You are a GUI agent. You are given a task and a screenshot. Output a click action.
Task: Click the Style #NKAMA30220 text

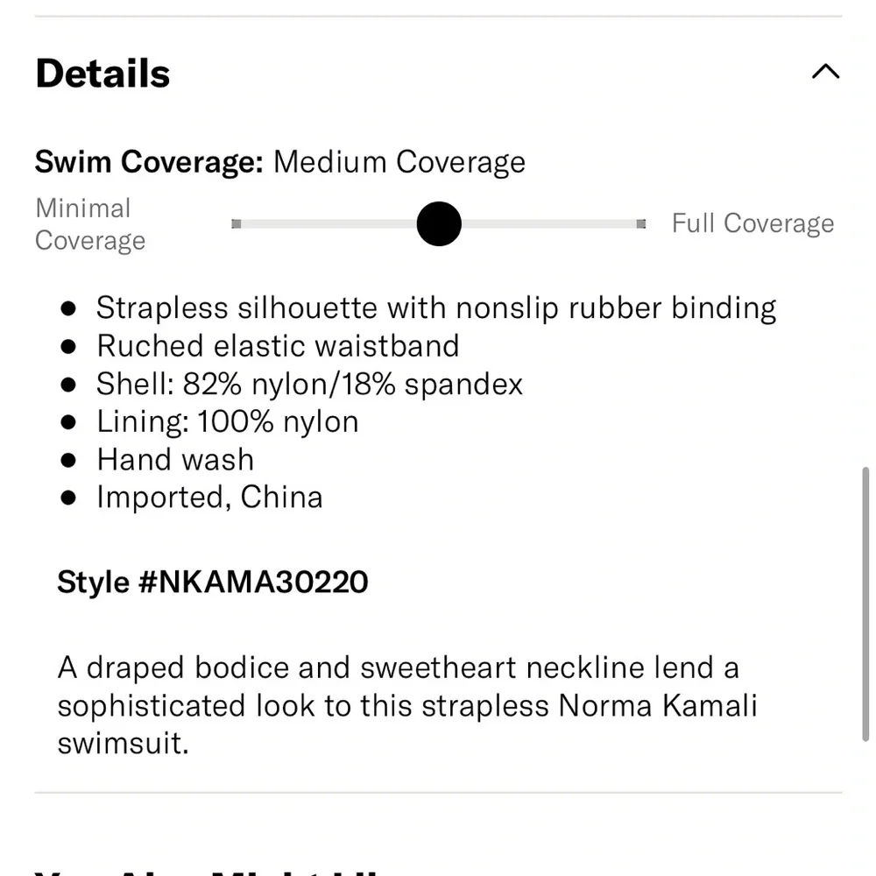click(213, 582)
